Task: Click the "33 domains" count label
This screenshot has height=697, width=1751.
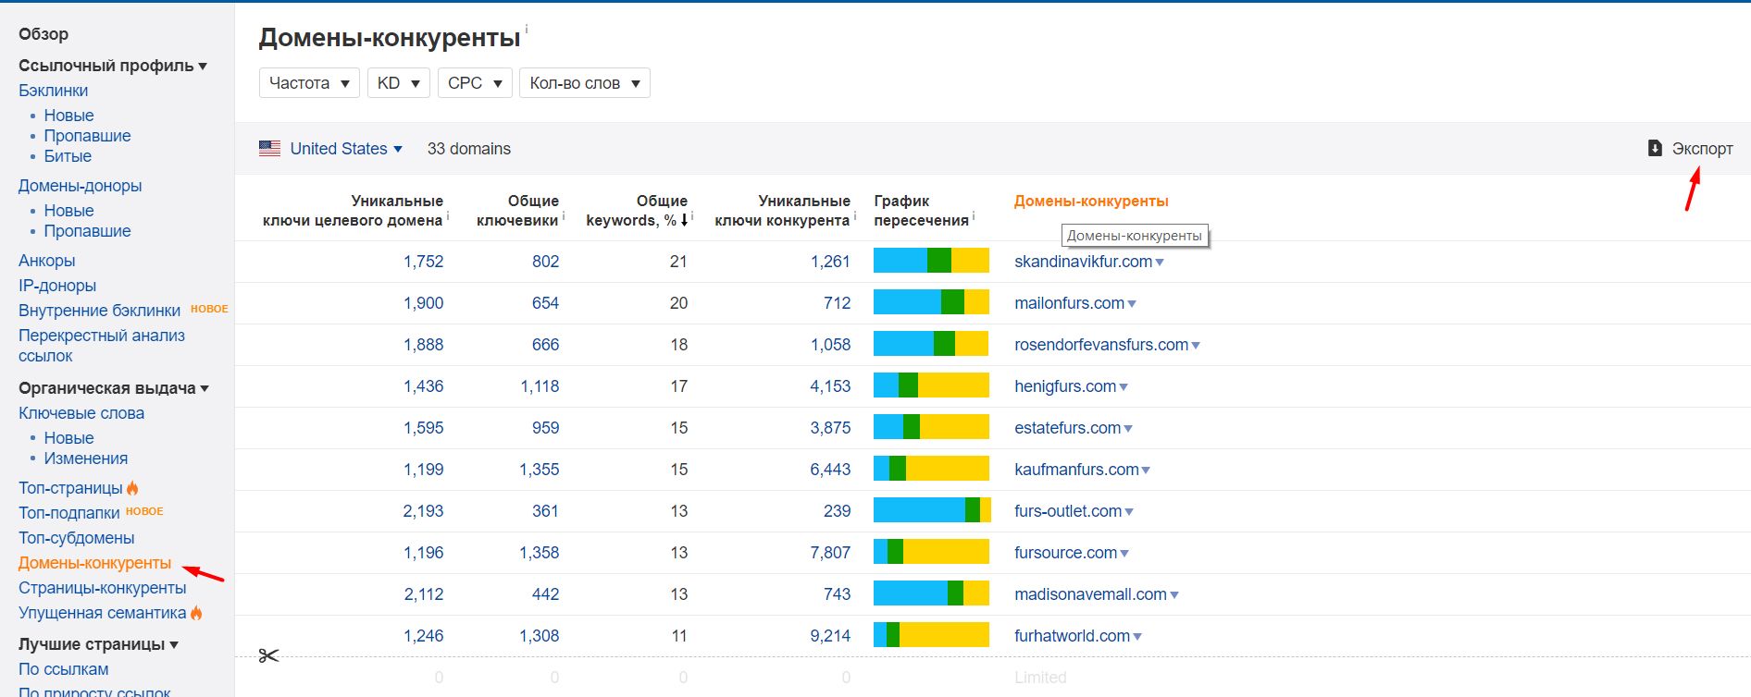Action: point(469,149)
